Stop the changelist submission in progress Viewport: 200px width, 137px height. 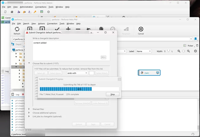click(112, 94)
